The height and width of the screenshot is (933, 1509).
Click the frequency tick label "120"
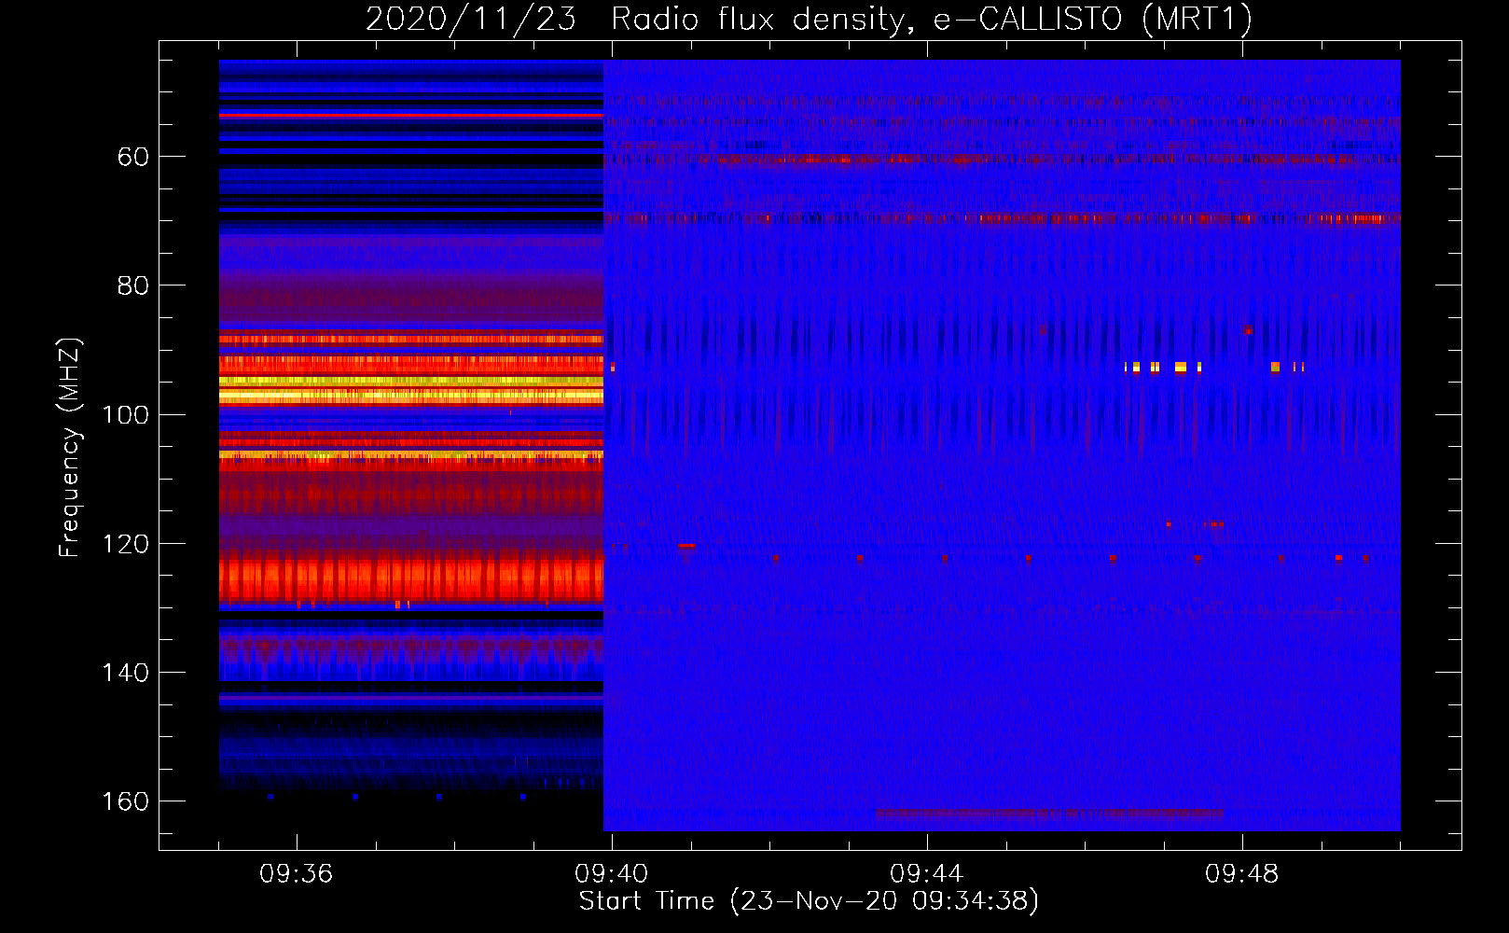point(126,544)
